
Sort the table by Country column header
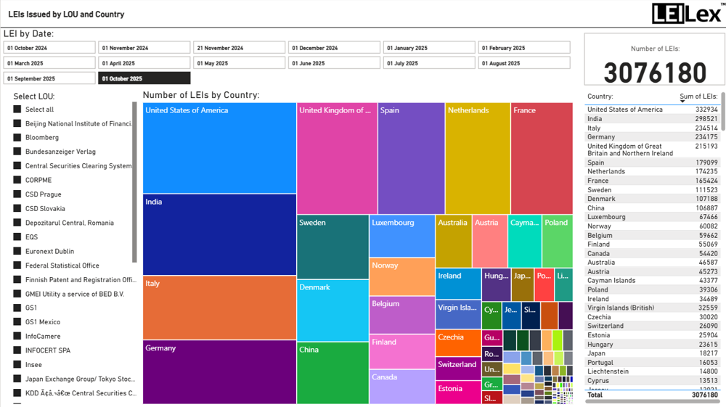click(x=600, y=96)
